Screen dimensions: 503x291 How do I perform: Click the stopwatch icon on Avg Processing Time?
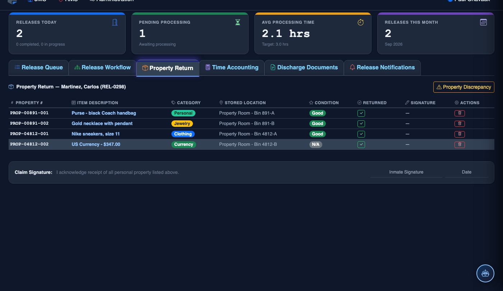click(361, 22)
